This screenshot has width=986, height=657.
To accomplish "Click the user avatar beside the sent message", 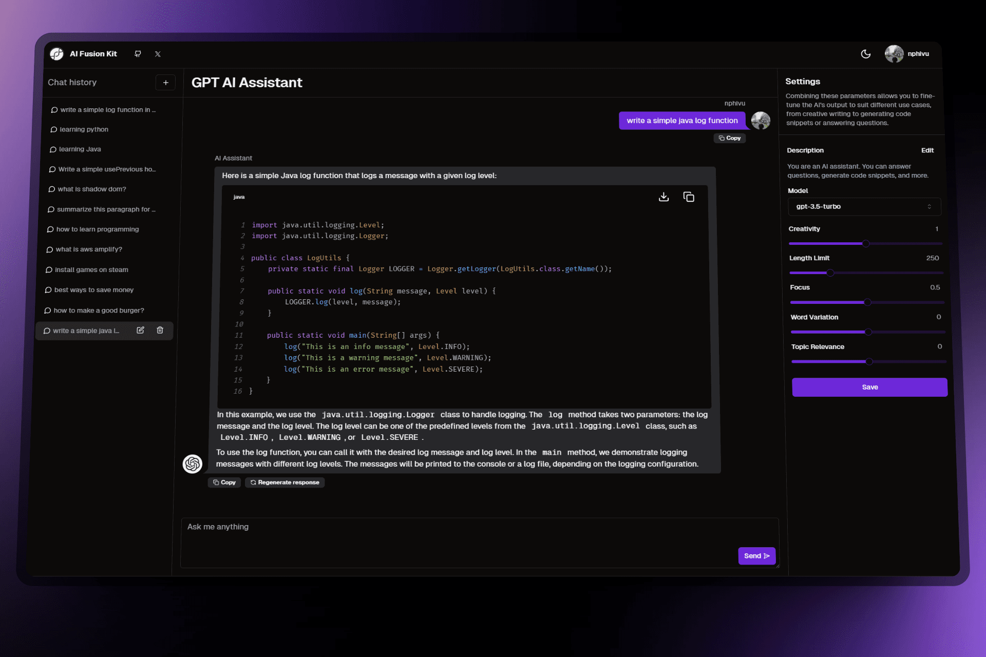I will [761, 121].
